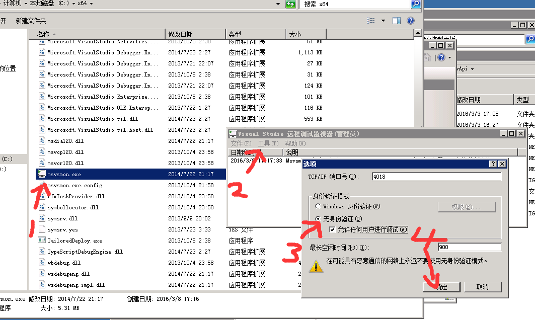Toggle the Explorer preview pane icon
The image size is (535, 320).
[x=397, y=21]
